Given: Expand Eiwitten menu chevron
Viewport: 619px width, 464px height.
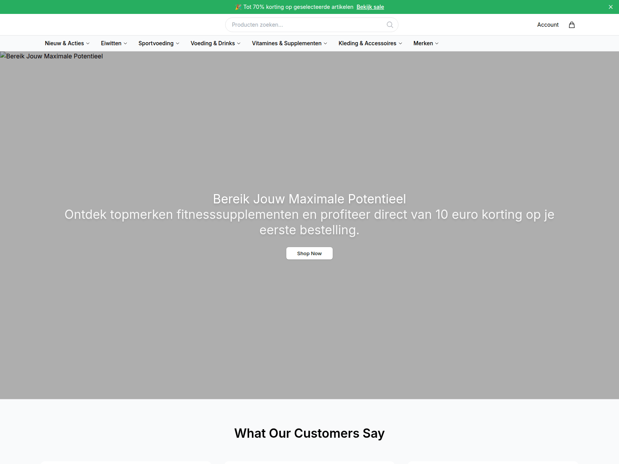Looking at the screenshot, I should click(x=125, y=43).
